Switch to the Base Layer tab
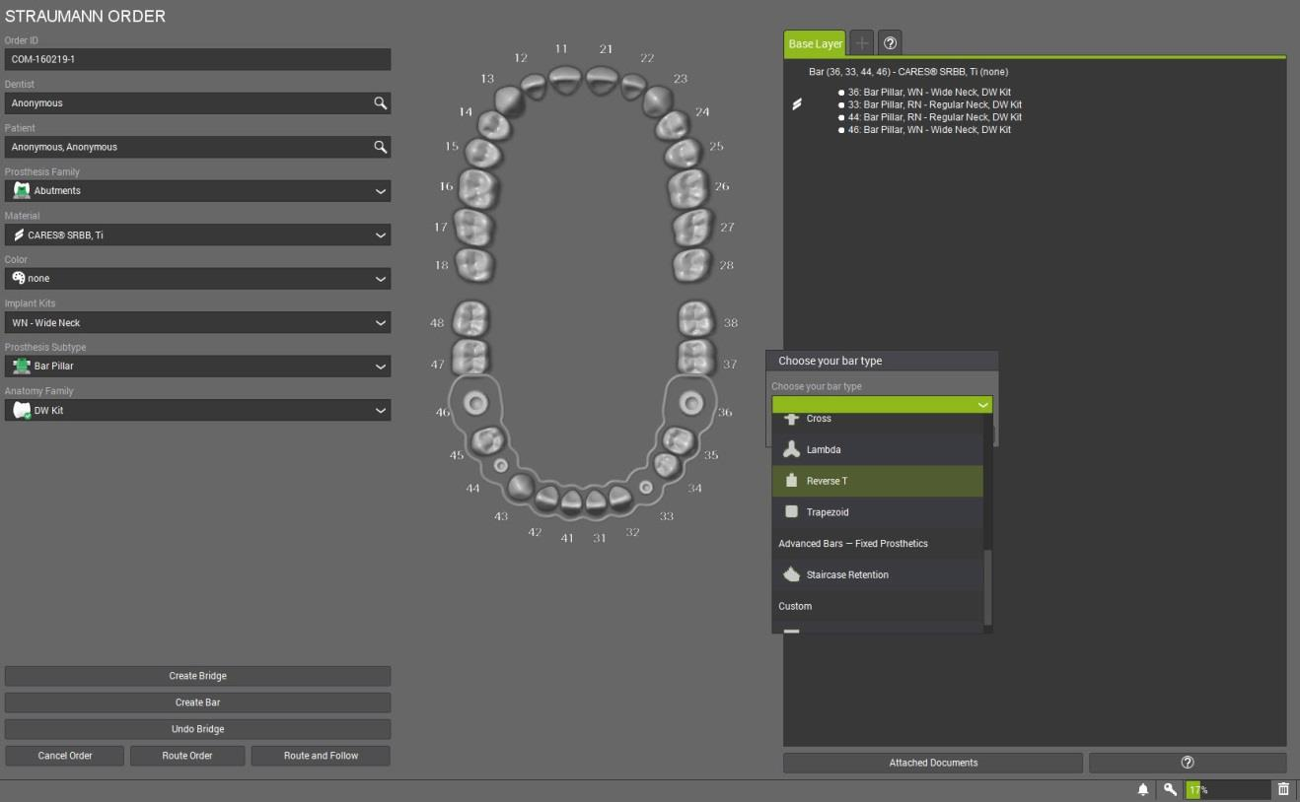This screenshot has width=1300, height=802. pyautogui.click(x=815, y=44)
